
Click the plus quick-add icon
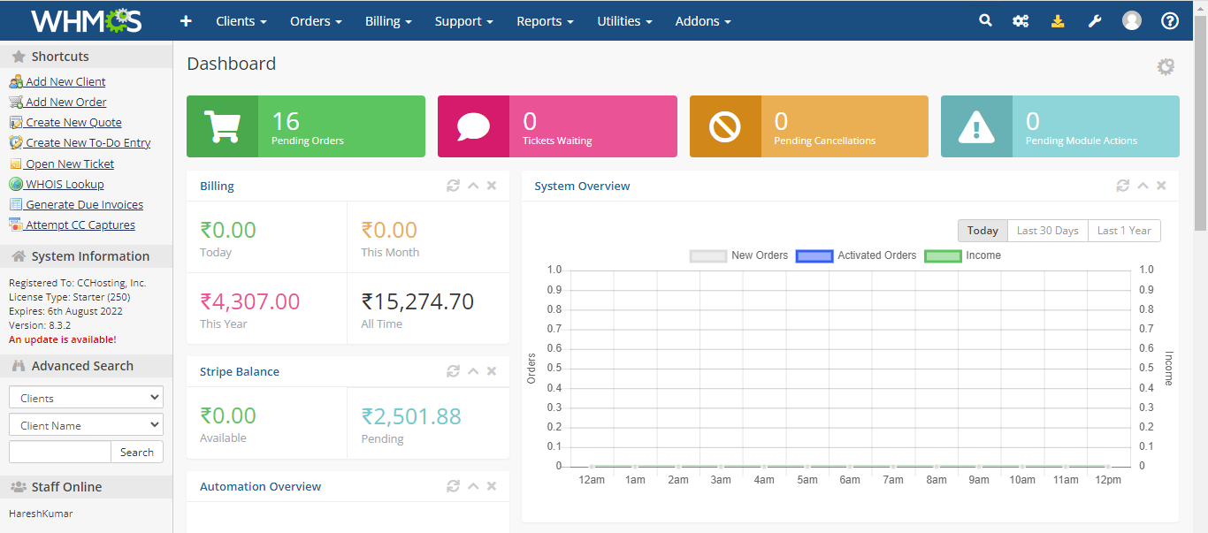pos(186,20)
